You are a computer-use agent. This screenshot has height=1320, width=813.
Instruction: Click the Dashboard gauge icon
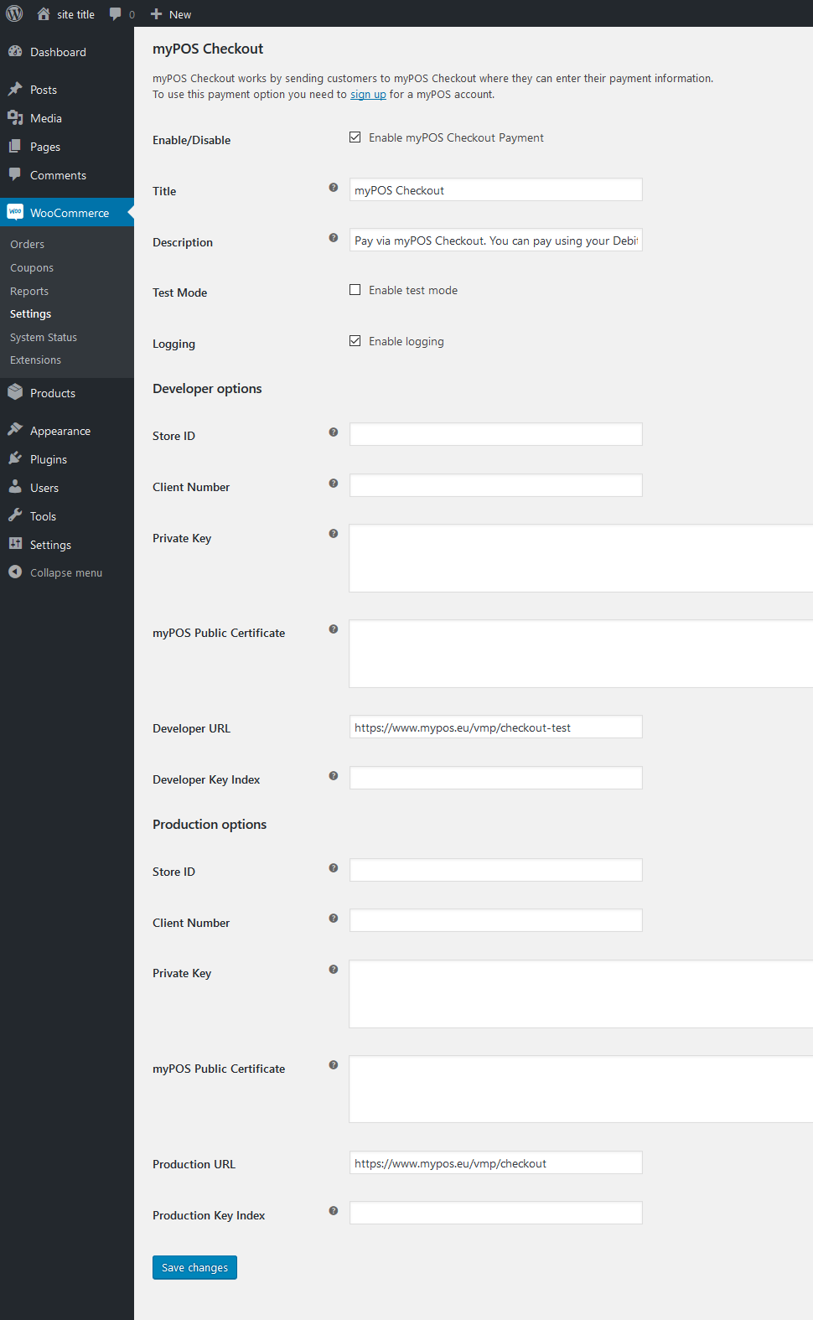(15, 51)
